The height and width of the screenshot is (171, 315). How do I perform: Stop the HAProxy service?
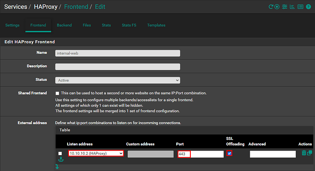277,7
